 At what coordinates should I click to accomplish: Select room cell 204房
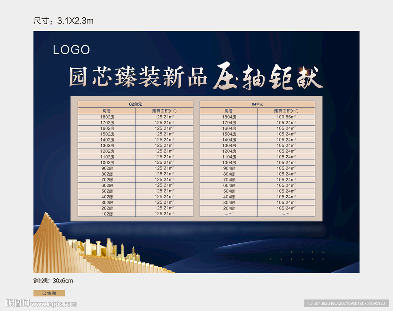point(229,208)
